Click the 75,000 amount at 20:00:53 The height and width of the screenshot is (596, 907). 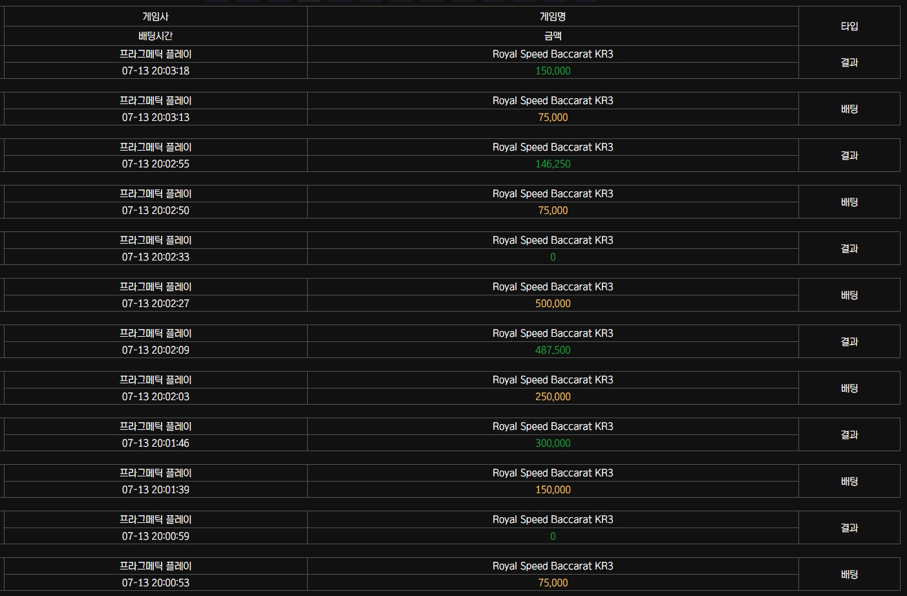coord(553,583)
